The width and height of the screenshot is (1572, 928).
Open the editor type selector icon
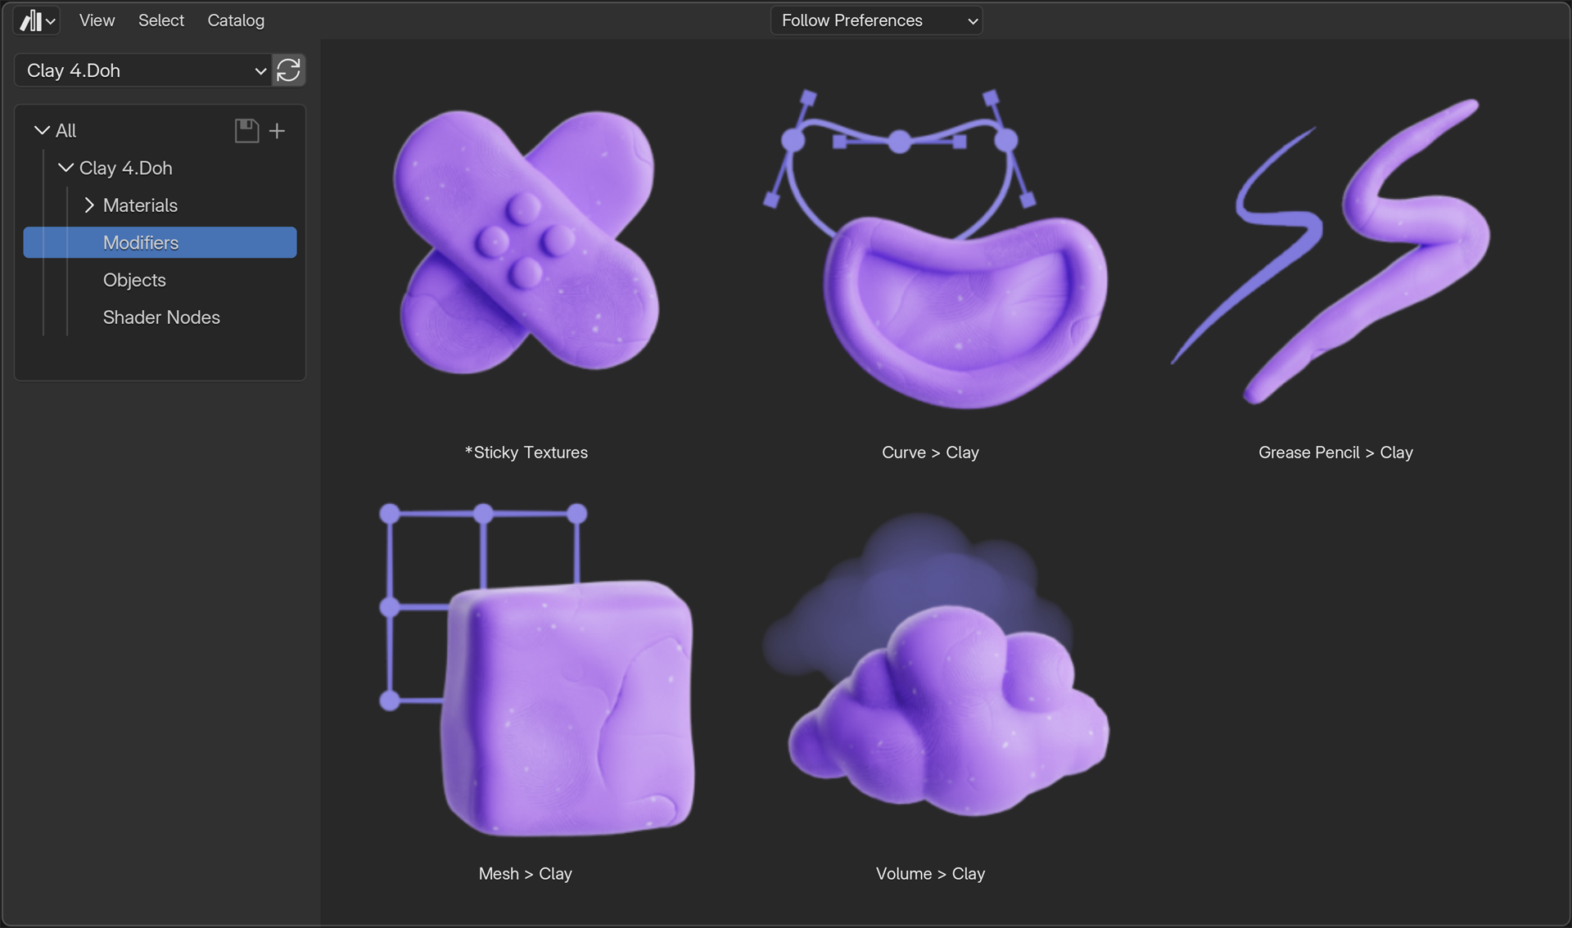tap(35, 20)
